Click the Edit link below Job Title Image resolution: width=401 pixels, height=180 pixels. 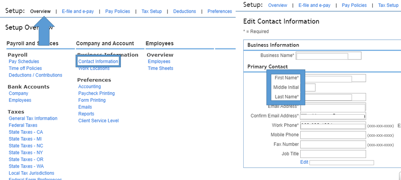pyautogui.click(x=304, y=162)
